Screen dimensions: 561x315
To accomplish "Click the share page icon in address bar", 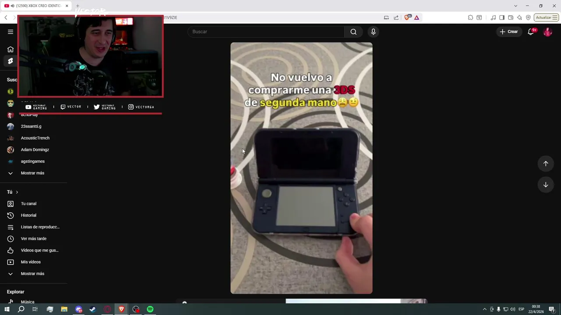I will point(396,17).
